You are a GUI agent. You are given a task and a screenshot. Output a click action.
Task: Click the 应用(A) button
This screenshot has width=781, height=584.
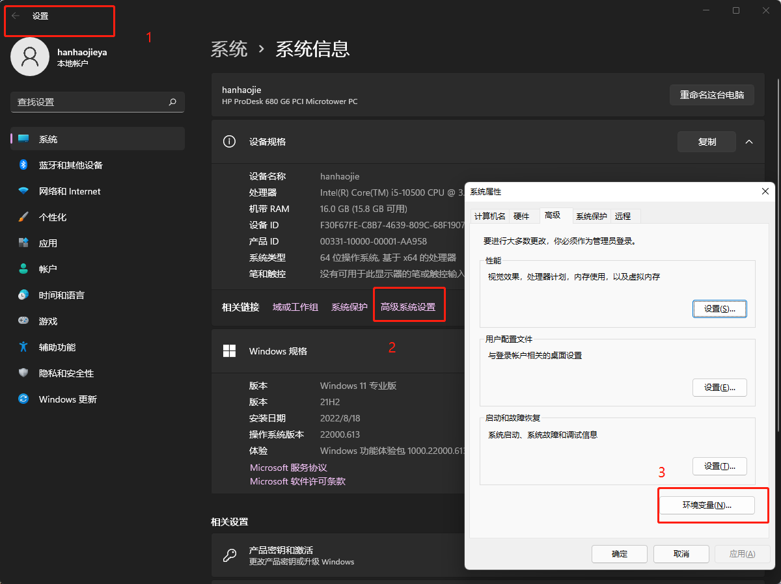742,554
